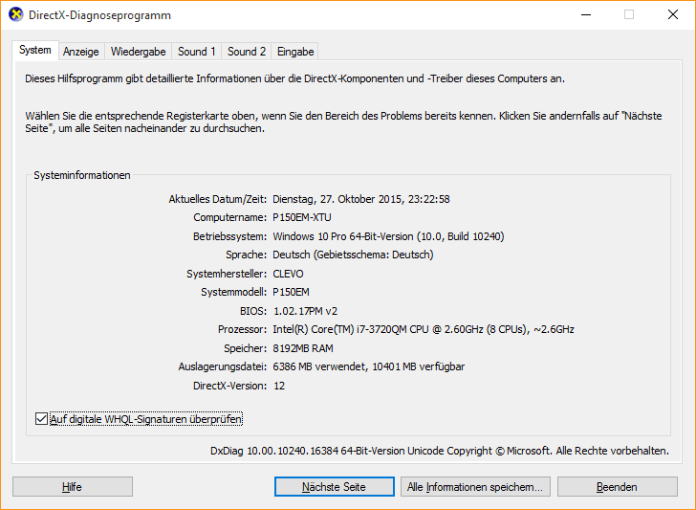Click the computer name P150EM-XTU

(x=302, y=218)
